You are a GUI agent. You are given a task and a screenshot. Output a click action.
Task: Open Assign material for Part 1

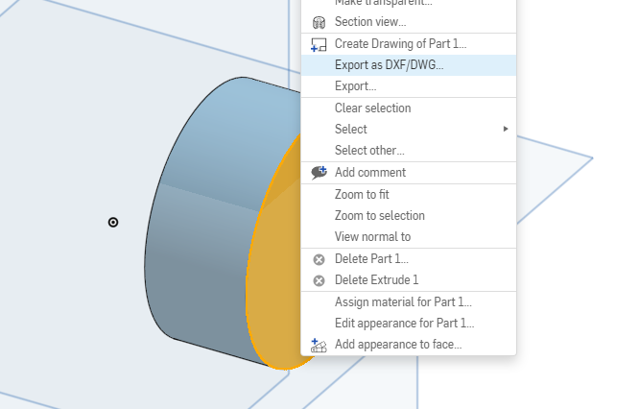point(403,302)
